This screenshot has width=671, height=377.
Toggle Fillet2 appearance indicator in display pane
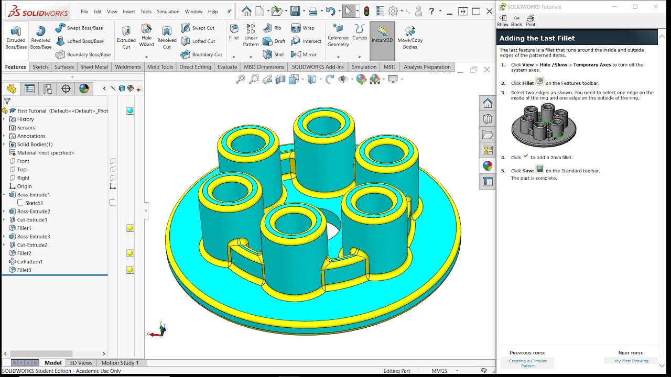coord(130,253)
